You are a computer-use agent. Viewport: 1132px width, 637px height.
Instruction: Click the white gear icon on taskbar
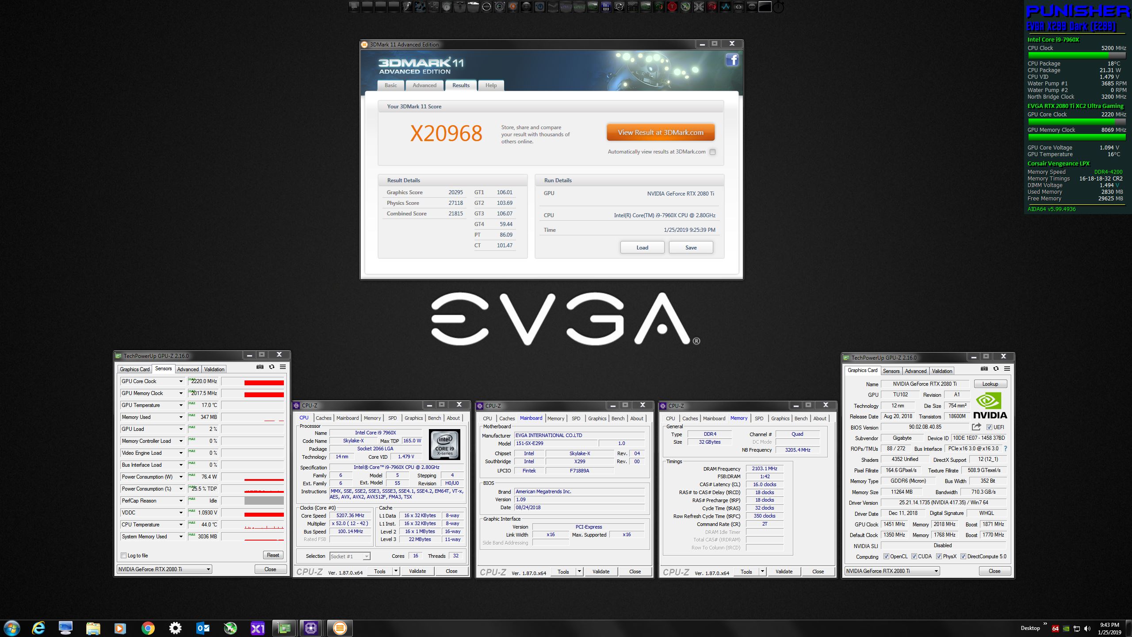(x=176, y=628)
